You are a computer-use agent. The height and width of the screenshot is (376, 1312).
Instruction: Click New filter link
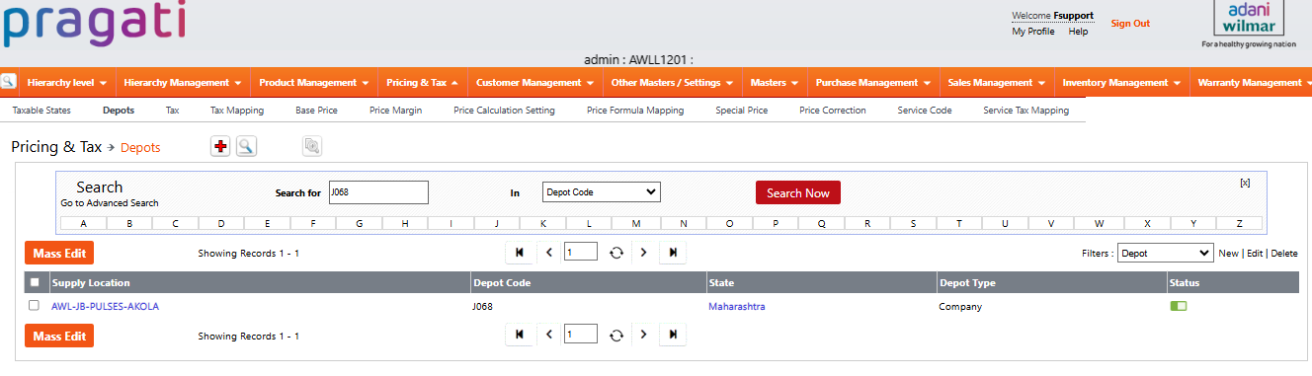click(1228, 254)
